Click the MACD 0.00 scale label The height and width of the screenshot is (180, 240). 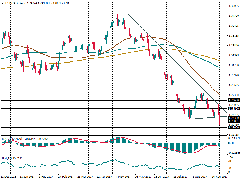click(231, 143)
